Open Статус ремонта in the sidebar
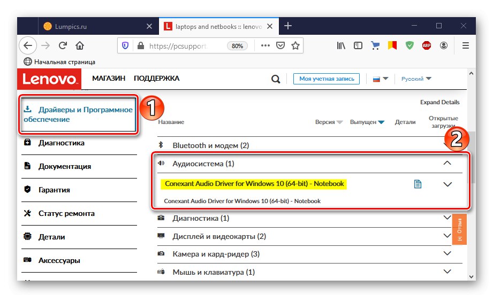The width and height of the screenshot is (493, 302). (x=66, y=213)
